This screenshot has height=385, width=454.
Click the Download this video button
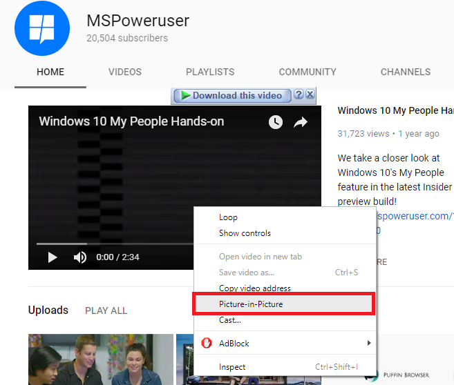click(232, 96)
